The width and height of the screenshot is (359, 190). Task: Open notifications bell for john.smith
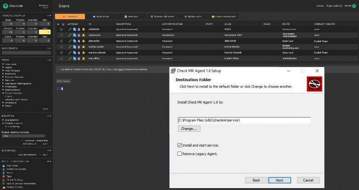click(x=84, y=41)
